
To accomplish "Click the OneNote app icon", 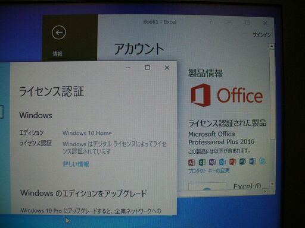I will [212, 162].
